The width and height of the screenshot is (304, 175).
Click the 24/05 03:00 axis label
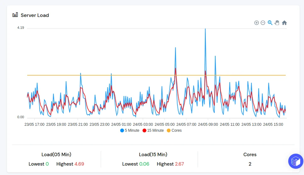[x=143, y=125]
